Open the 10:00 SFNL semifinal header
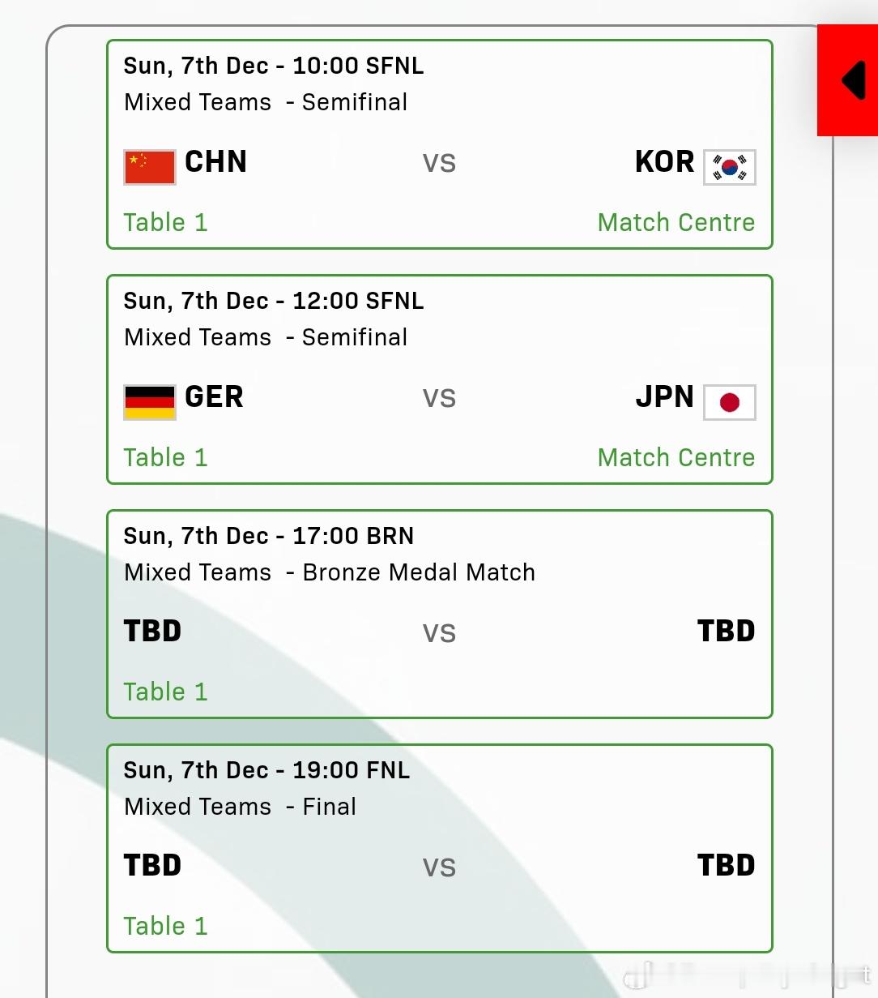Screen dimensions: 878x998 (274, 66)
